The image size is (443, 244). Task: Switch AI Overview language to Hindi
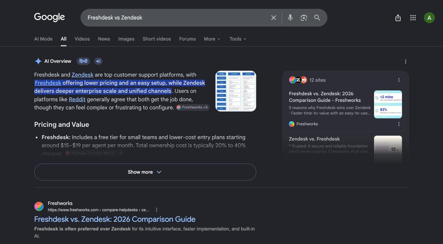point(83,61)
